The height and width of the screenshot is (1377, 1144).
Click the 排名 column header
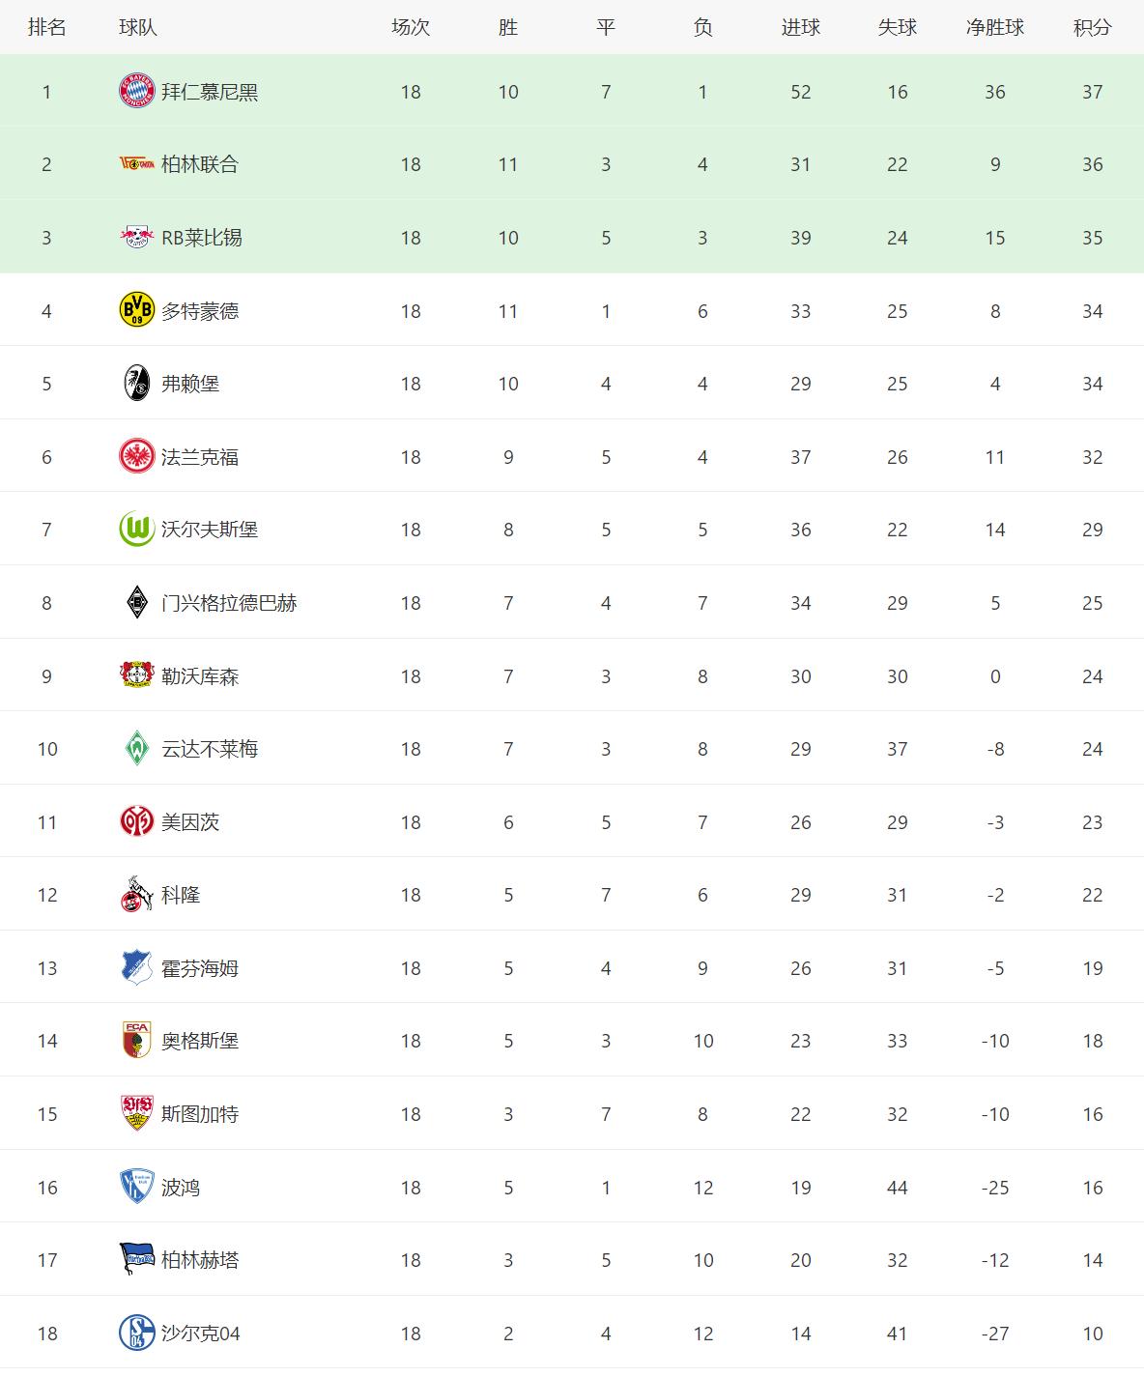[46, 27]
